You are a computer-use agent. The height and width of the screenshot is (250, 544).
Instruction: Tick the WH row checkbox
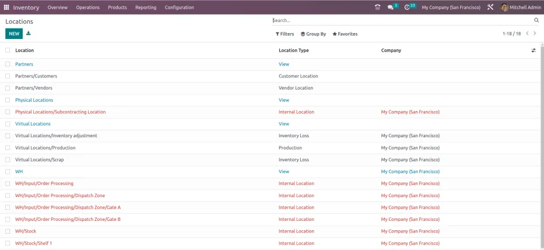[8, 172]
